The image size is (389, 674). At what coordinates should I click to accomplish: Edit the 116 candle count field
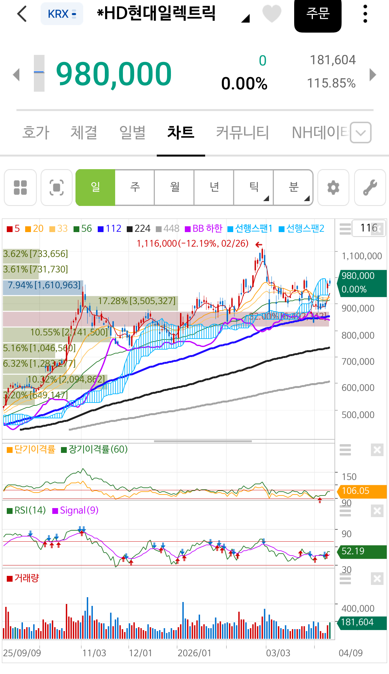[369, 228]
